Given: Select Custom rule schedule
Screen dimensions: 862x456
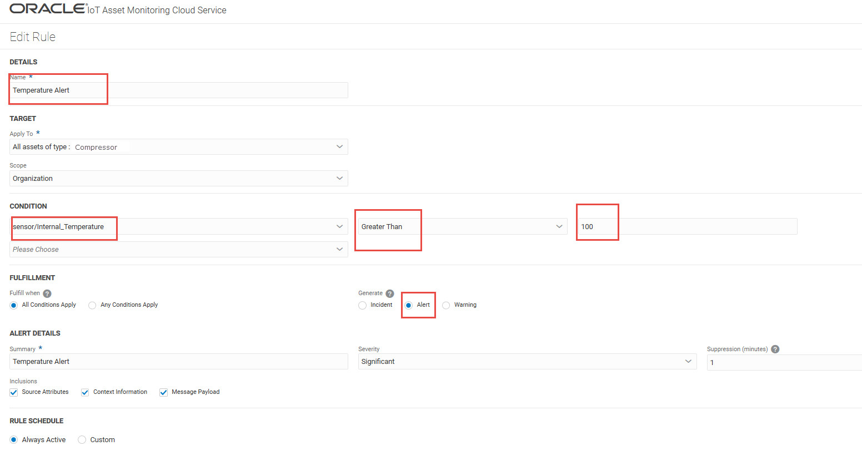Looking at the screenshot, I should (82, 440).
